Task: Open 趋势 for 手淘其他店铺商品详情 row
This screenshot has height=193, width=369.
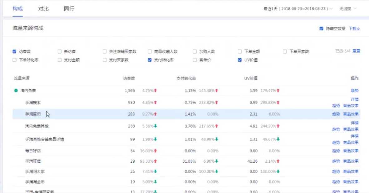Action: click(x=336, y=142)
